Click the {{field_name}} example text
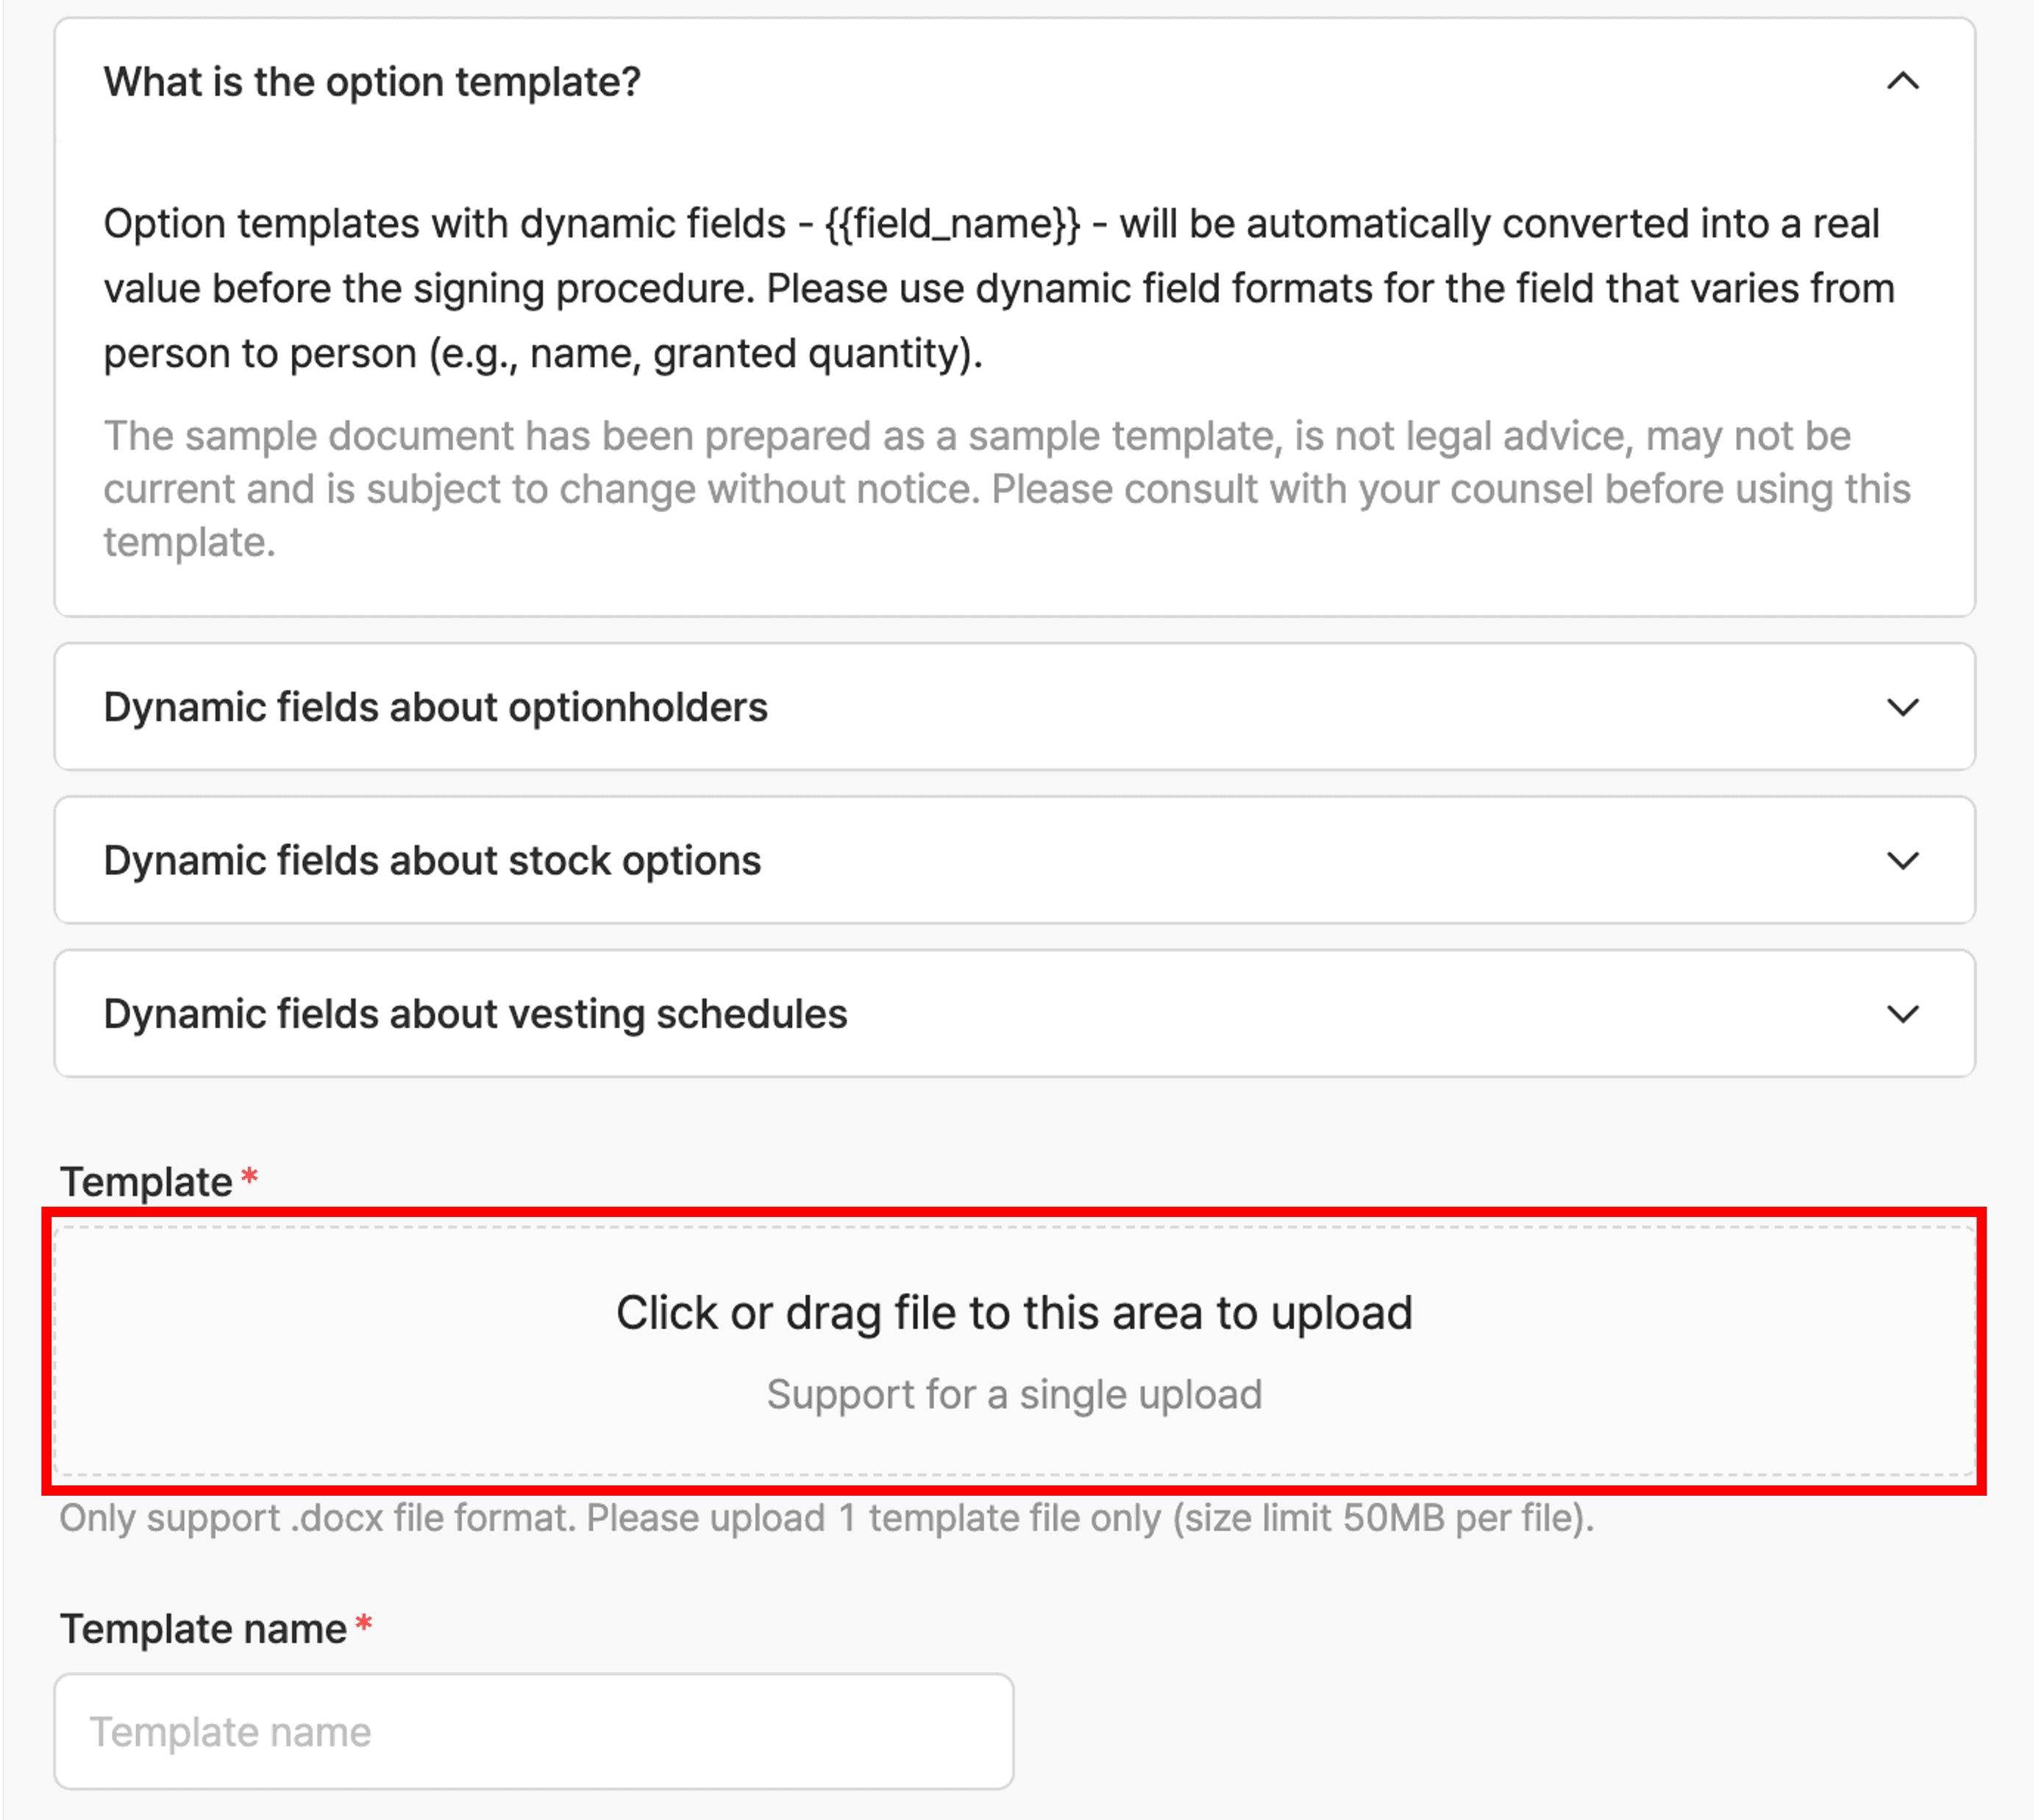Screen dimensions: 2036x1820 click(x=952, y=223)
